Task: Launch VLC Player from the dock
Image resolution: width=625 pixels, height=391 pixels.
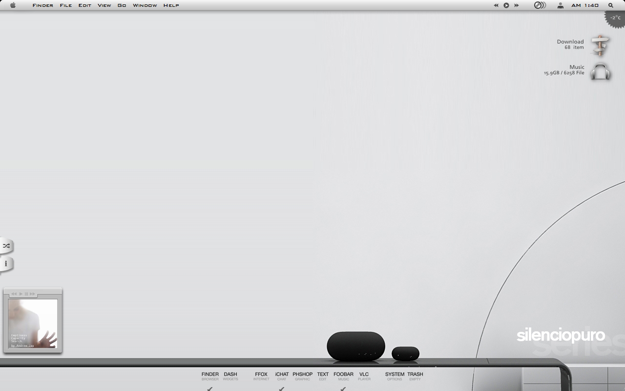Action: coord(364,376)
